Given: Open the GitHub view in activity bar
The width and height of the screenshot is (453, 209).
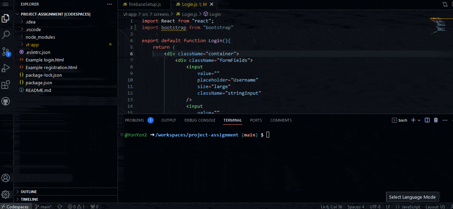Looking at the screenshot, I should pos(6,101).
